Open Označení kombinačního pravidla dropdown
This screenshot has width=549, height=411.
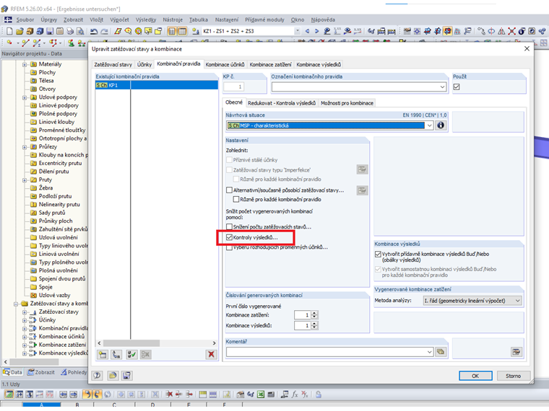pos(443,87)
